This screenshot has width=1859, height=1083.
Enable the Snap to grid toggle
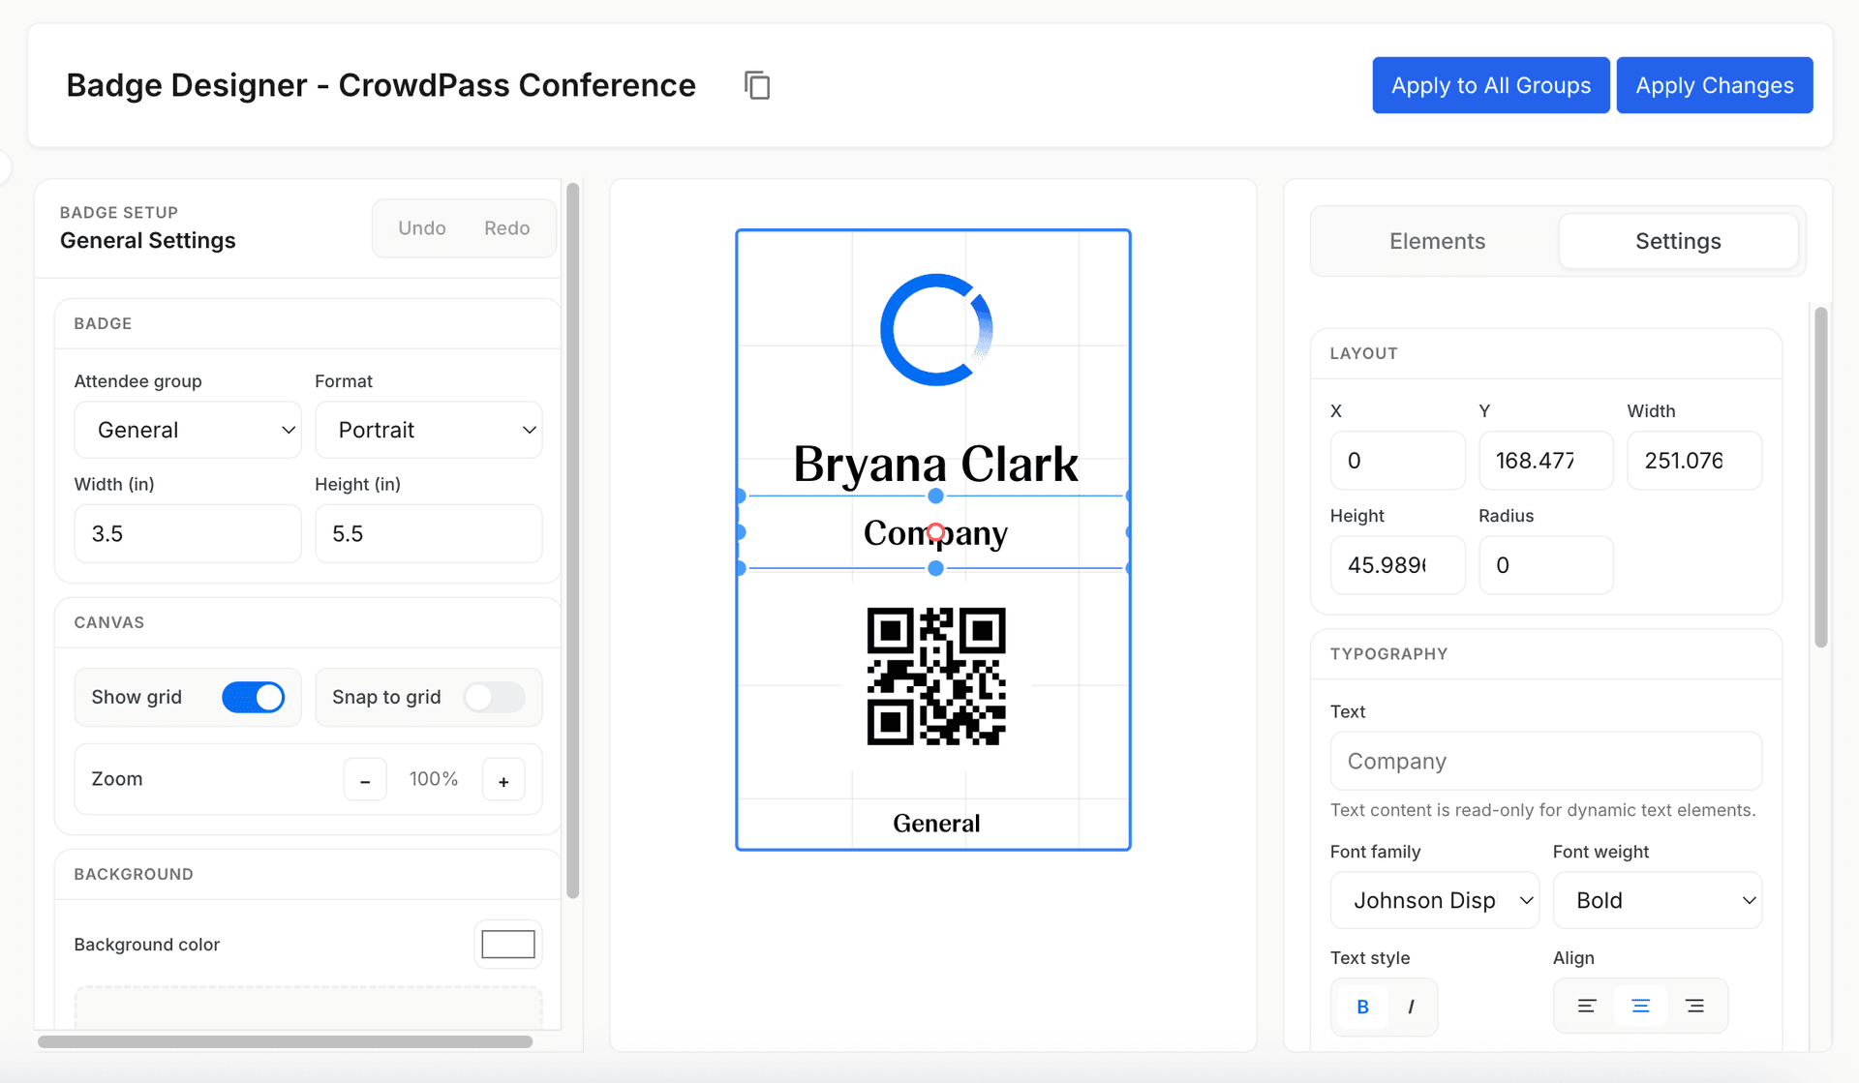click(493, 697)
